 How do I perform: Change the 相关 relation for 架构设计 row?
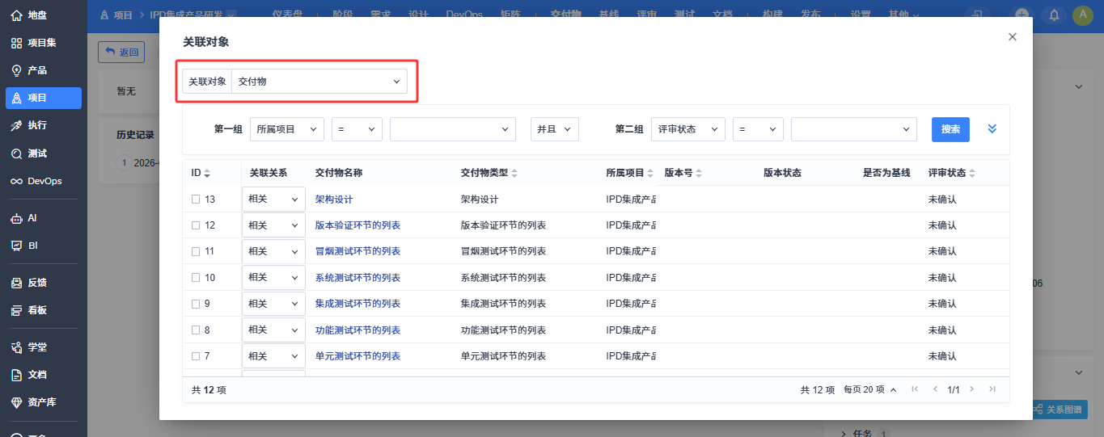click(273, 199)
